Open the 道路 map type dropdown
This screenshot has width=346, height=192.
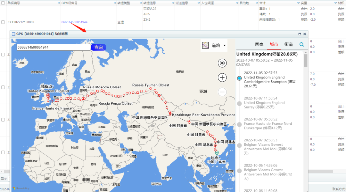pos(225,45)
